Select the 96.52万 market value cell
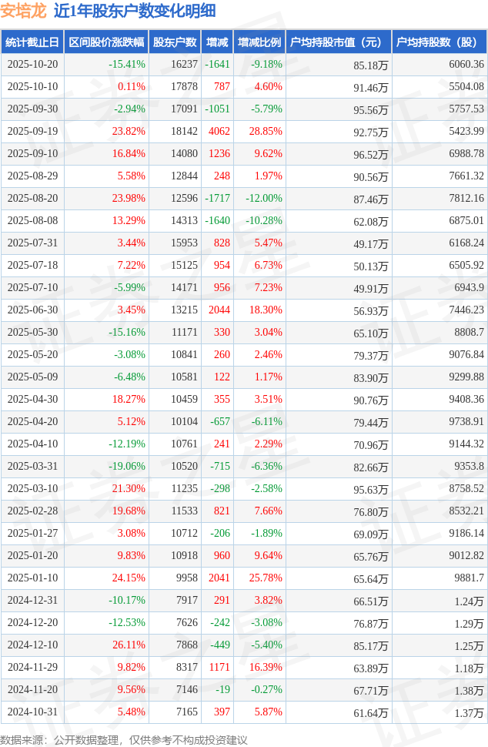 371,154
